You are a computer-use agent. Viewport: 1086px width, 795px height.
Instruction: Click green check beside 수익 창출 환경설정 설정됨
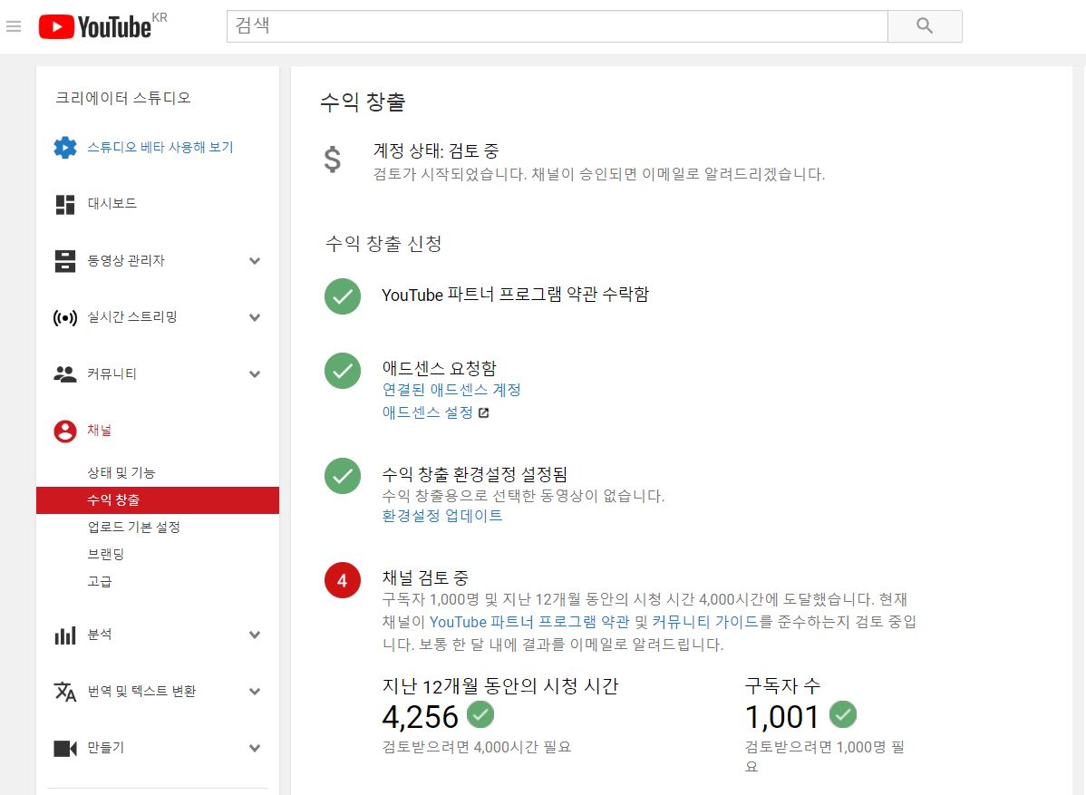tap(343, 477)
